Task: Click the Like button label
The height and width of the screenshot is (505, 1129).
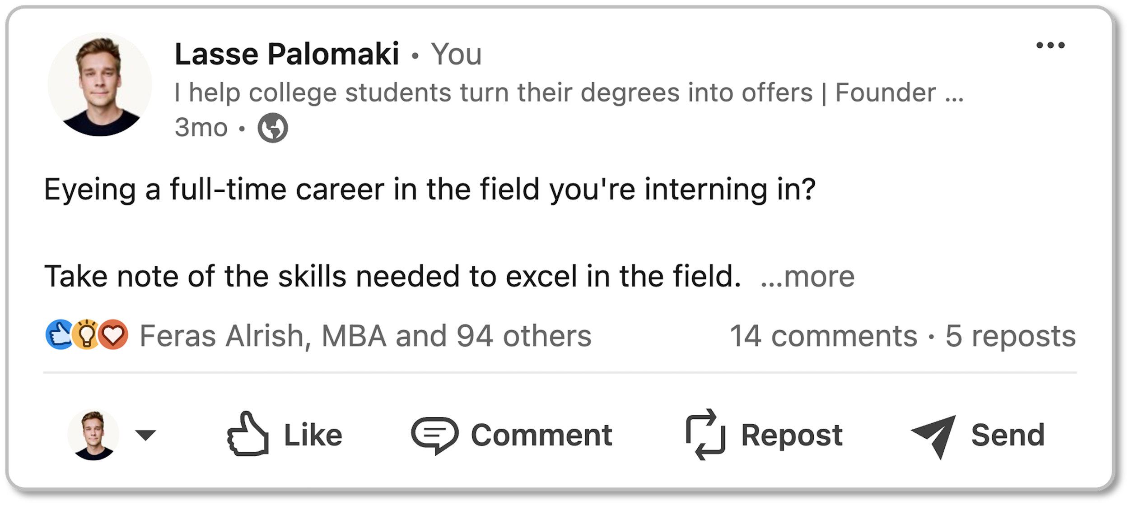Action: pyautogui.click(x=313, y=435)
